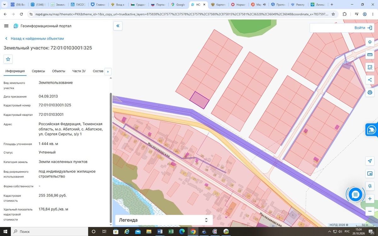
Task: Open the Части ЗУ tab
Action: click(79, 71)
